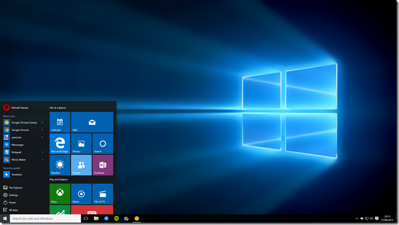Screen dimensions: 399x225
Task: Click the Search (Cortana) tile
Action: tap(103, 144)
